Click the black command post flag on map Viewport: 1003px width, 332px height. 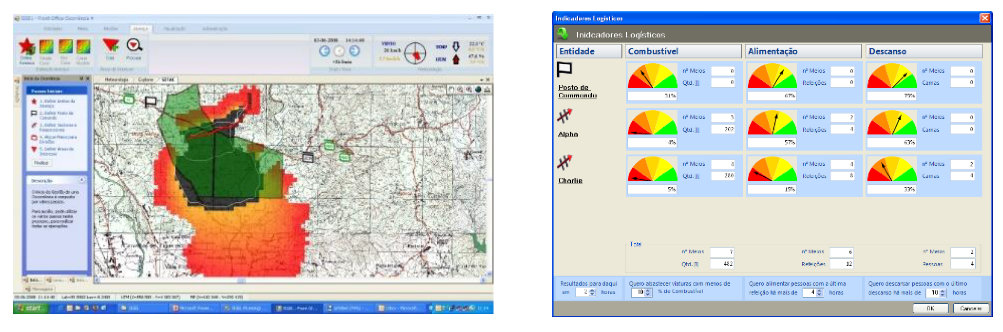(150, 102)
